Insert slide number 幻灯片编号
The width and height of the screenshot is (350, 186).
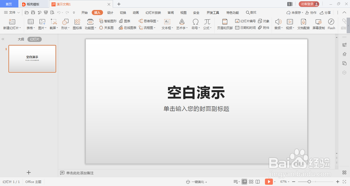pyautogui.click(x=245, y=21)
